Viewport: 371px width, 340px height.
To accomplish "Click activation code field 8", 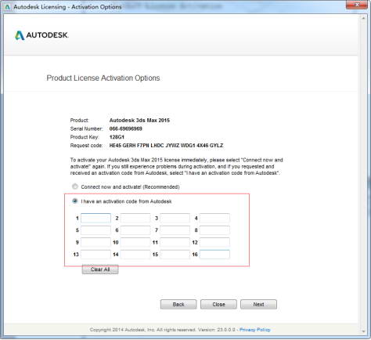I will [214, 230].
